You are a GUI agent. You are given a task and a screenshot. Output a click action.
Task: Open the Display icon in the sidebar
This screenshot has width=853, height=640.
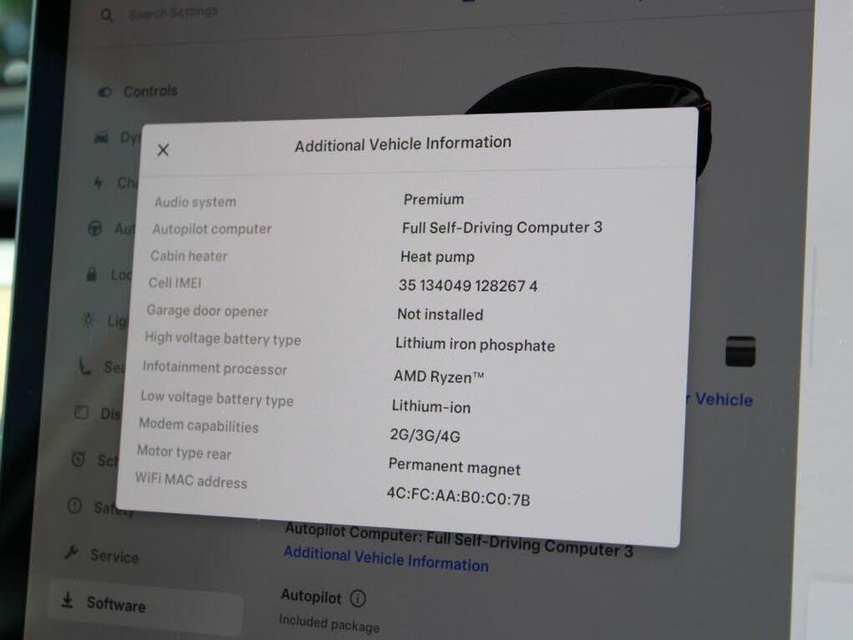(x=82, y=412)
